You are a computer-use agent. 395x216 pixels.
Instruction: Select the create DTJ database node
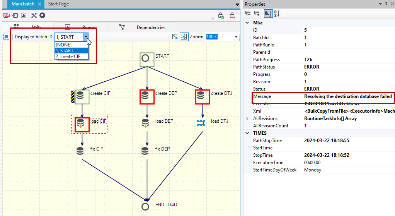pos(201,95)
